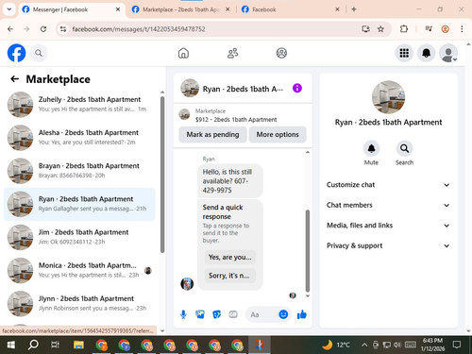
Task: Open Task View on taskbar
Action: [55, 345]
